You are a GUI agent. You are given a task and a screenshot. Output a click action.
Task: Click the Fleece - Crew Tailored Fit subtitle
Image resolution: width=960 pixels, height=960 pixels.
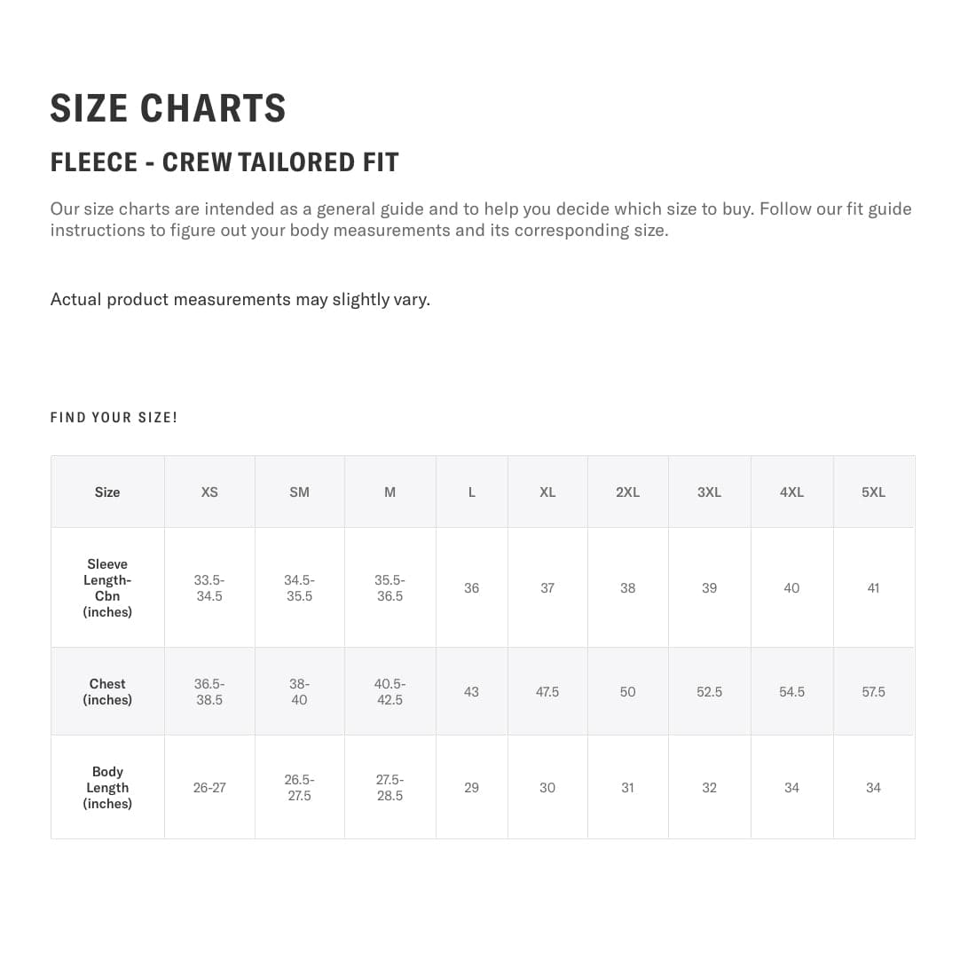[224, 162]
